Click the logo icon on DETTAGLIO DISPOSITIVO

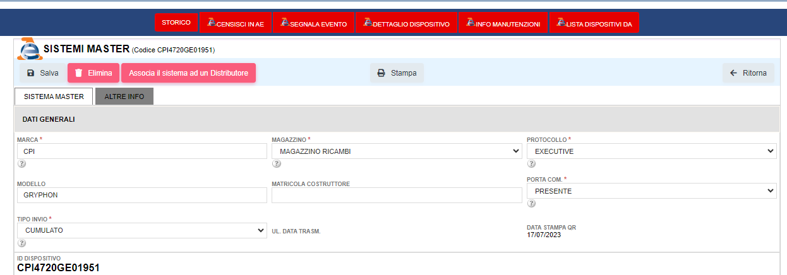368,23
